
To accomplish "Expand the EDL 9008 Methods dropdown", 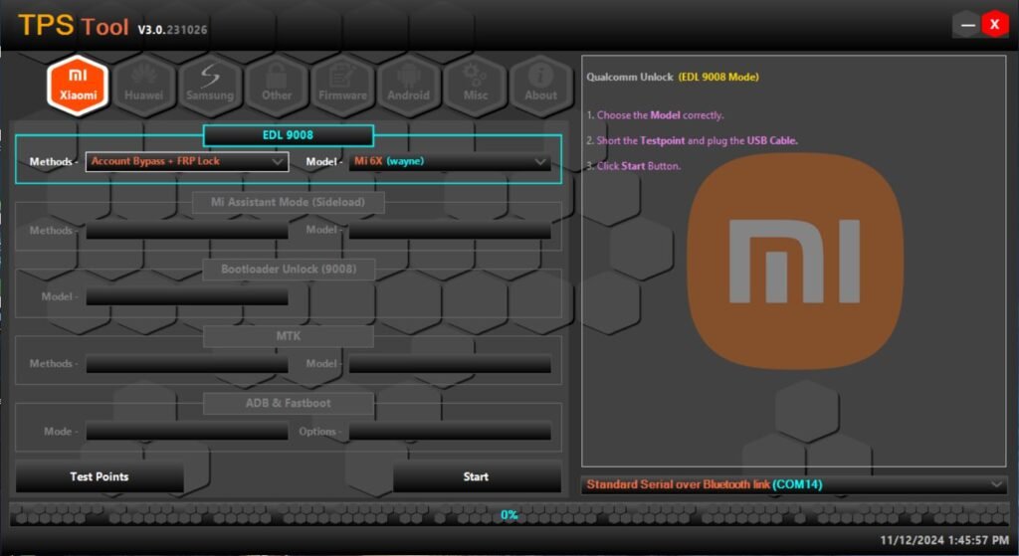I will (187, 161).
